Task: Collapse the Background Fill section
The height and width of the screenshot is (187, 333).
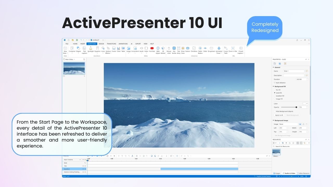Action: pos(273,86)
